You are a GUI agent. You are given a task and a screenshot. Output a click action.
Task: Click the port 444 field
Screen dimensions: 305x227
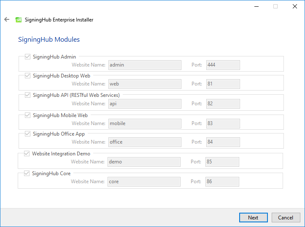[223, 65]
